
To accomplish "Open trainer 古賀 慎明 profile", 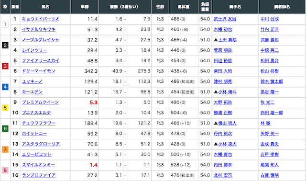I will [x=270, y=175].
